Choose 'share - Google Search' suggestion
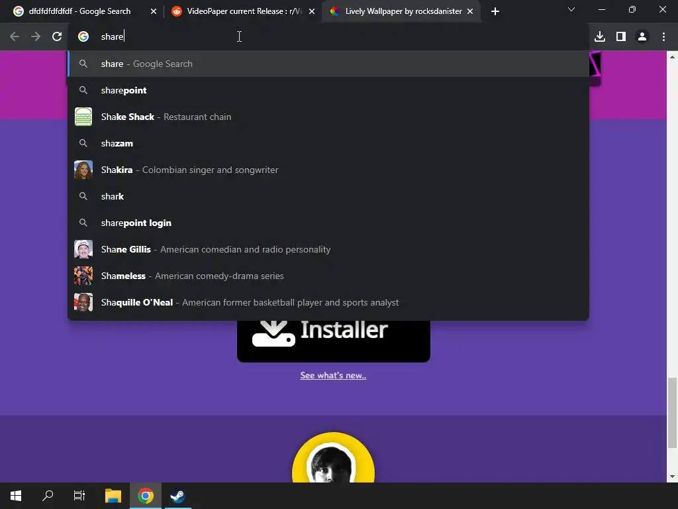Viewport: 678px width, 509px height. coord(328,64)
